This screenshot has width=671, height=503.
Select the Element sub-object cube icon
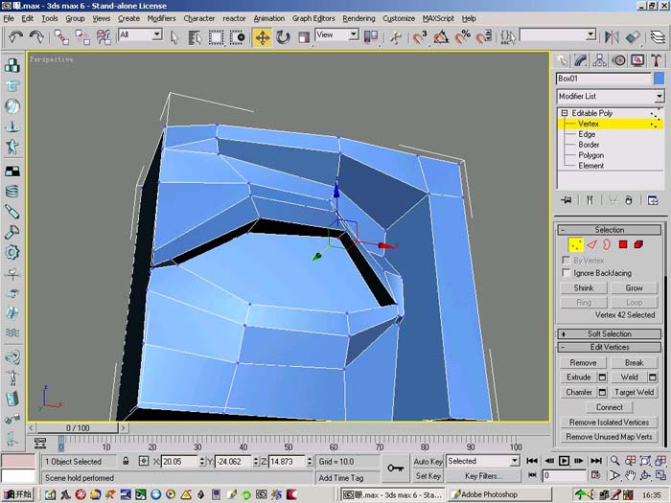638,244
